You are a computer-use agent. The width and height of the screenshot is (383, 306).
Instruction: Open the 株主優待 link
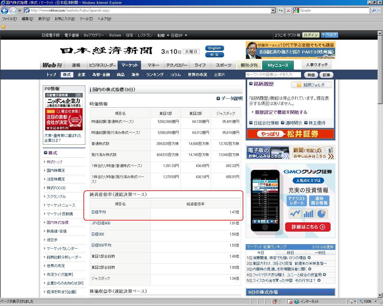pyautogui.click(x=317, y=123)
